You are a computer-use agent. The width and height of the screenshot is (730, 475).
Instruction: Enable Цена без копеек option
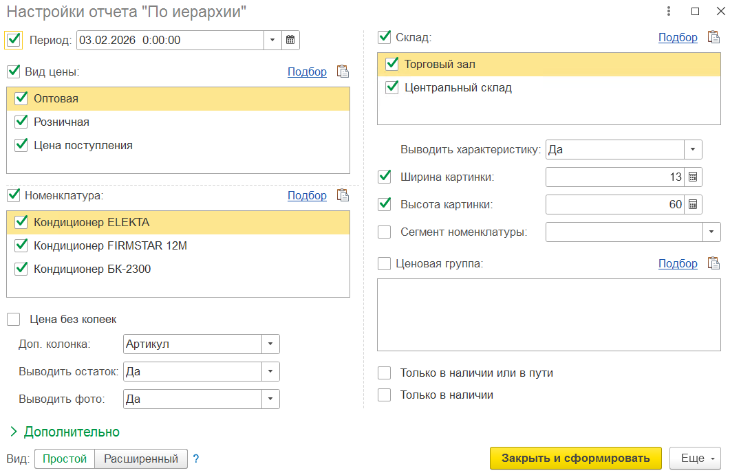click(14, 319)
